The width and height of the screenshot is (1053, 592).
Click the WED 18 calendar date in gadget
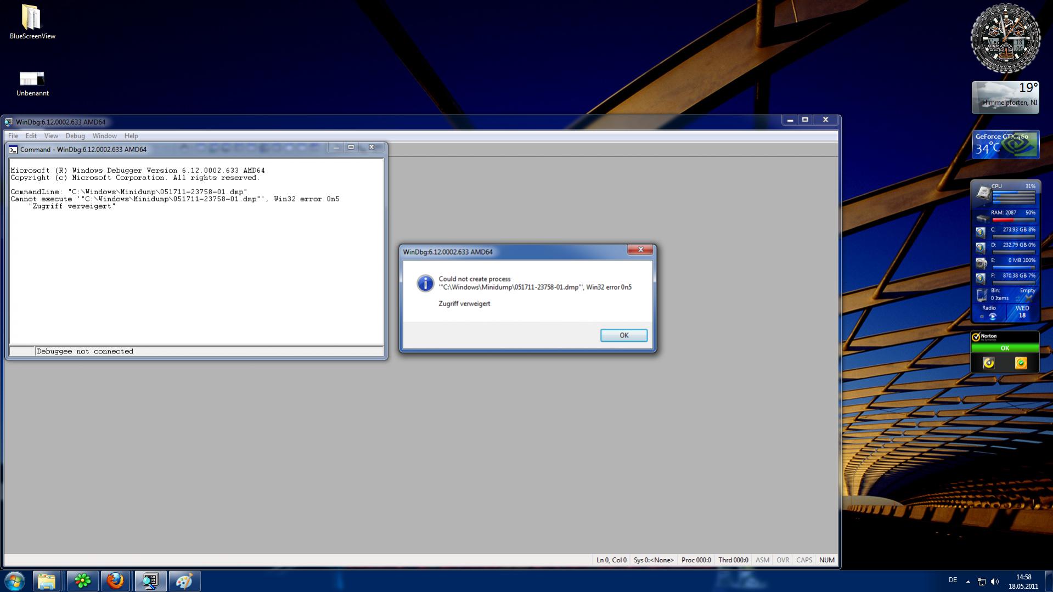pos(1022,312)
